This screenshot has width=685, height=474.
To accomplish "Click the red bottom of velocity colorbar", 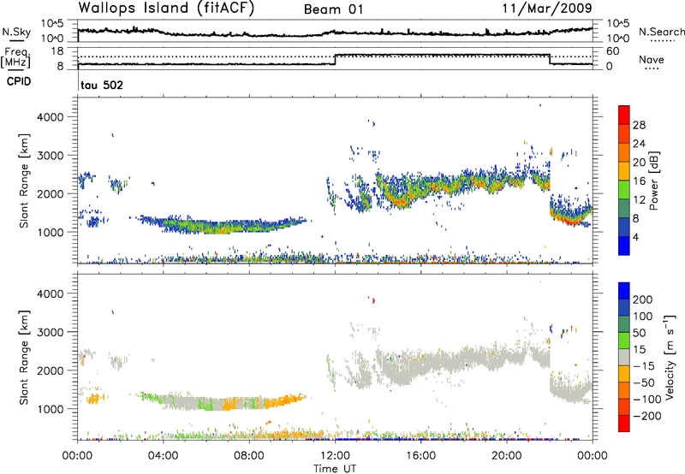I will click(x=624, y=424).
